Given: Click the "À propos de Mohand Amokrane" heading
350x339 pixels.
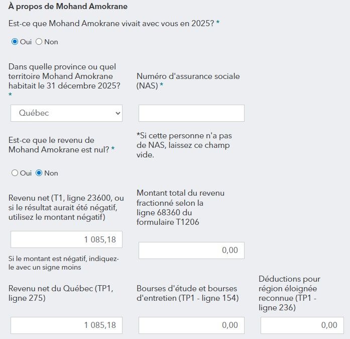Looking at the screenshot, I should pyautogui.click(x=68, y=7).
